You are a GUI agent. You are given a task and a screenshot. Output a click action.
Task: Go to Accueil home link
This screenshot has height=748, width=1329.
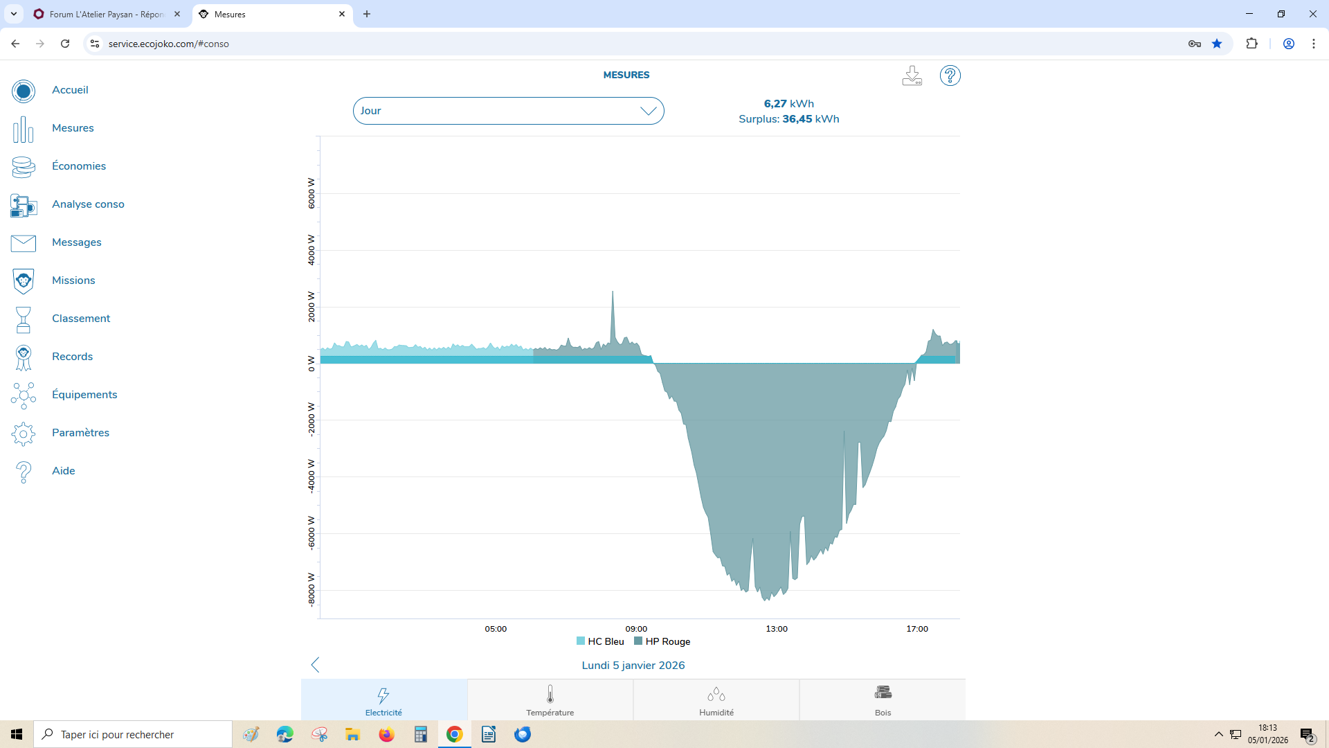point(70,90)
